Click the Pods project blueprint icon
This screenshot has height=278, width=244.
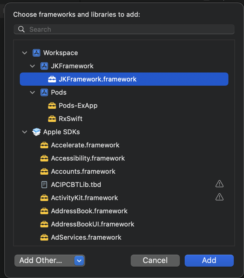(x=44, y=92)
